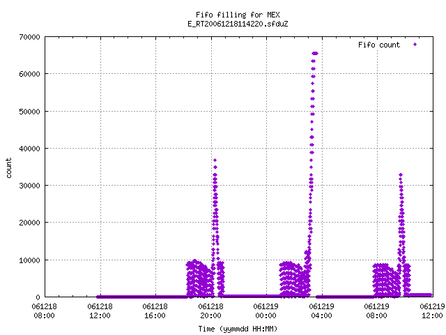
Task: Click the purple legend diamond marker
Action: (x=415, y=45)
